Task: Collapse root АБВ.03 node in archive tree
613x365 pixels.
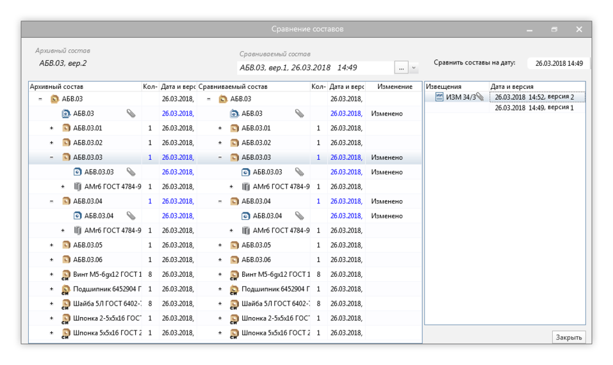Action: point(40,99)
